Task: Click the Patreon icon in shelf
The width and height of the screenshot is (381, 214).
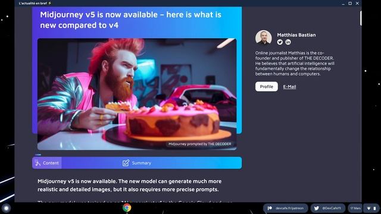Action: tap(270, 208)
